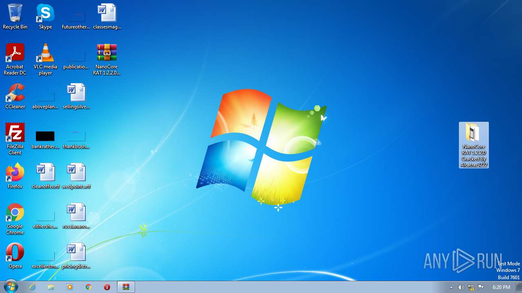The image size is (522, 293).
Task: Open sellingsilve Word document
Action: [x=76, y=96]
